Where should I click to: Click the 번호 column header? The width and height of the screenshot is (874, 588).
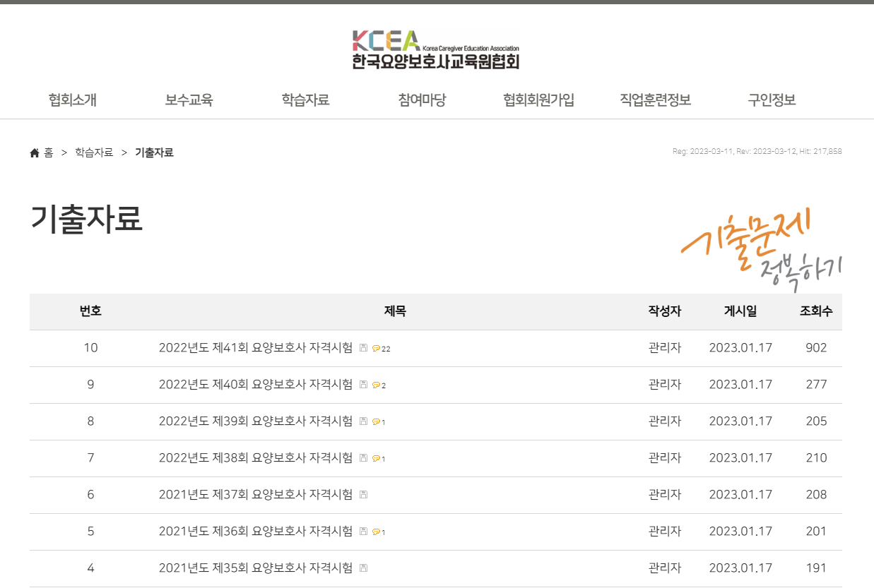coord(90,311)
